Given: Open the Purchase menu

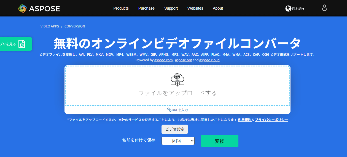Looking at the screenshot, I should click(146, 8).
